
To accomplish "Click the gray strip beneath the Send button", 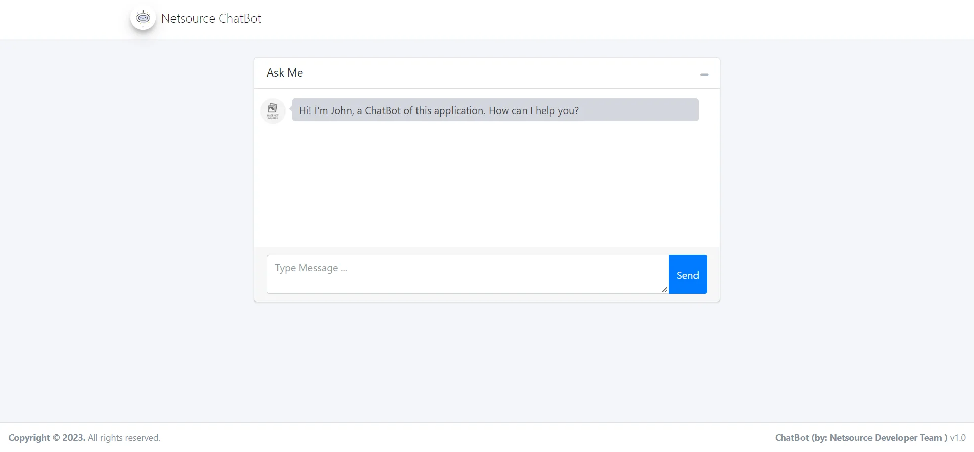I will pyautogui.click(x=687, y=298).
